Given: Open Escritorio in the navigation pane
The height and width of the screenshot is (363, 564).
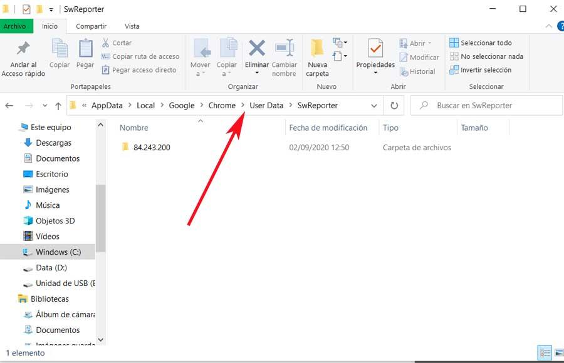Looking at the screenshot, I should pos(45,174).
